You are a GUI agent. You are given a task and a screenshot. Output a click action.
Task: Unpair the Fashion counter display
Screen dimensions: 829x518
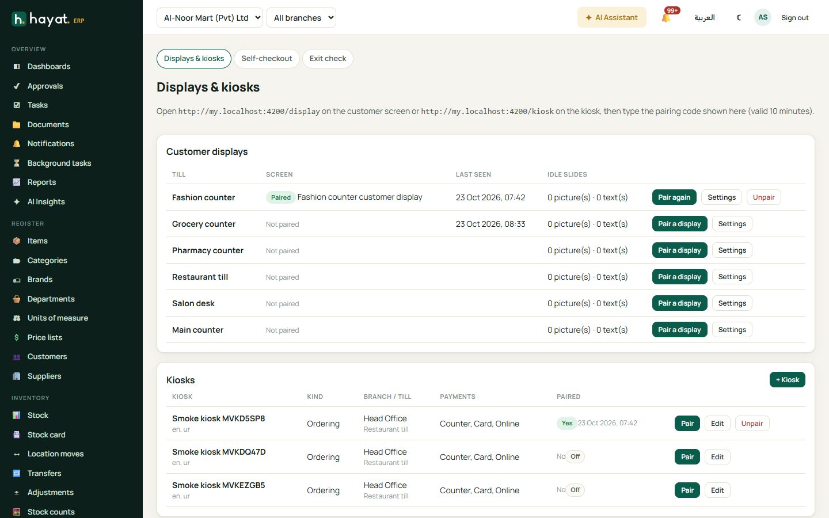(763, 197)
